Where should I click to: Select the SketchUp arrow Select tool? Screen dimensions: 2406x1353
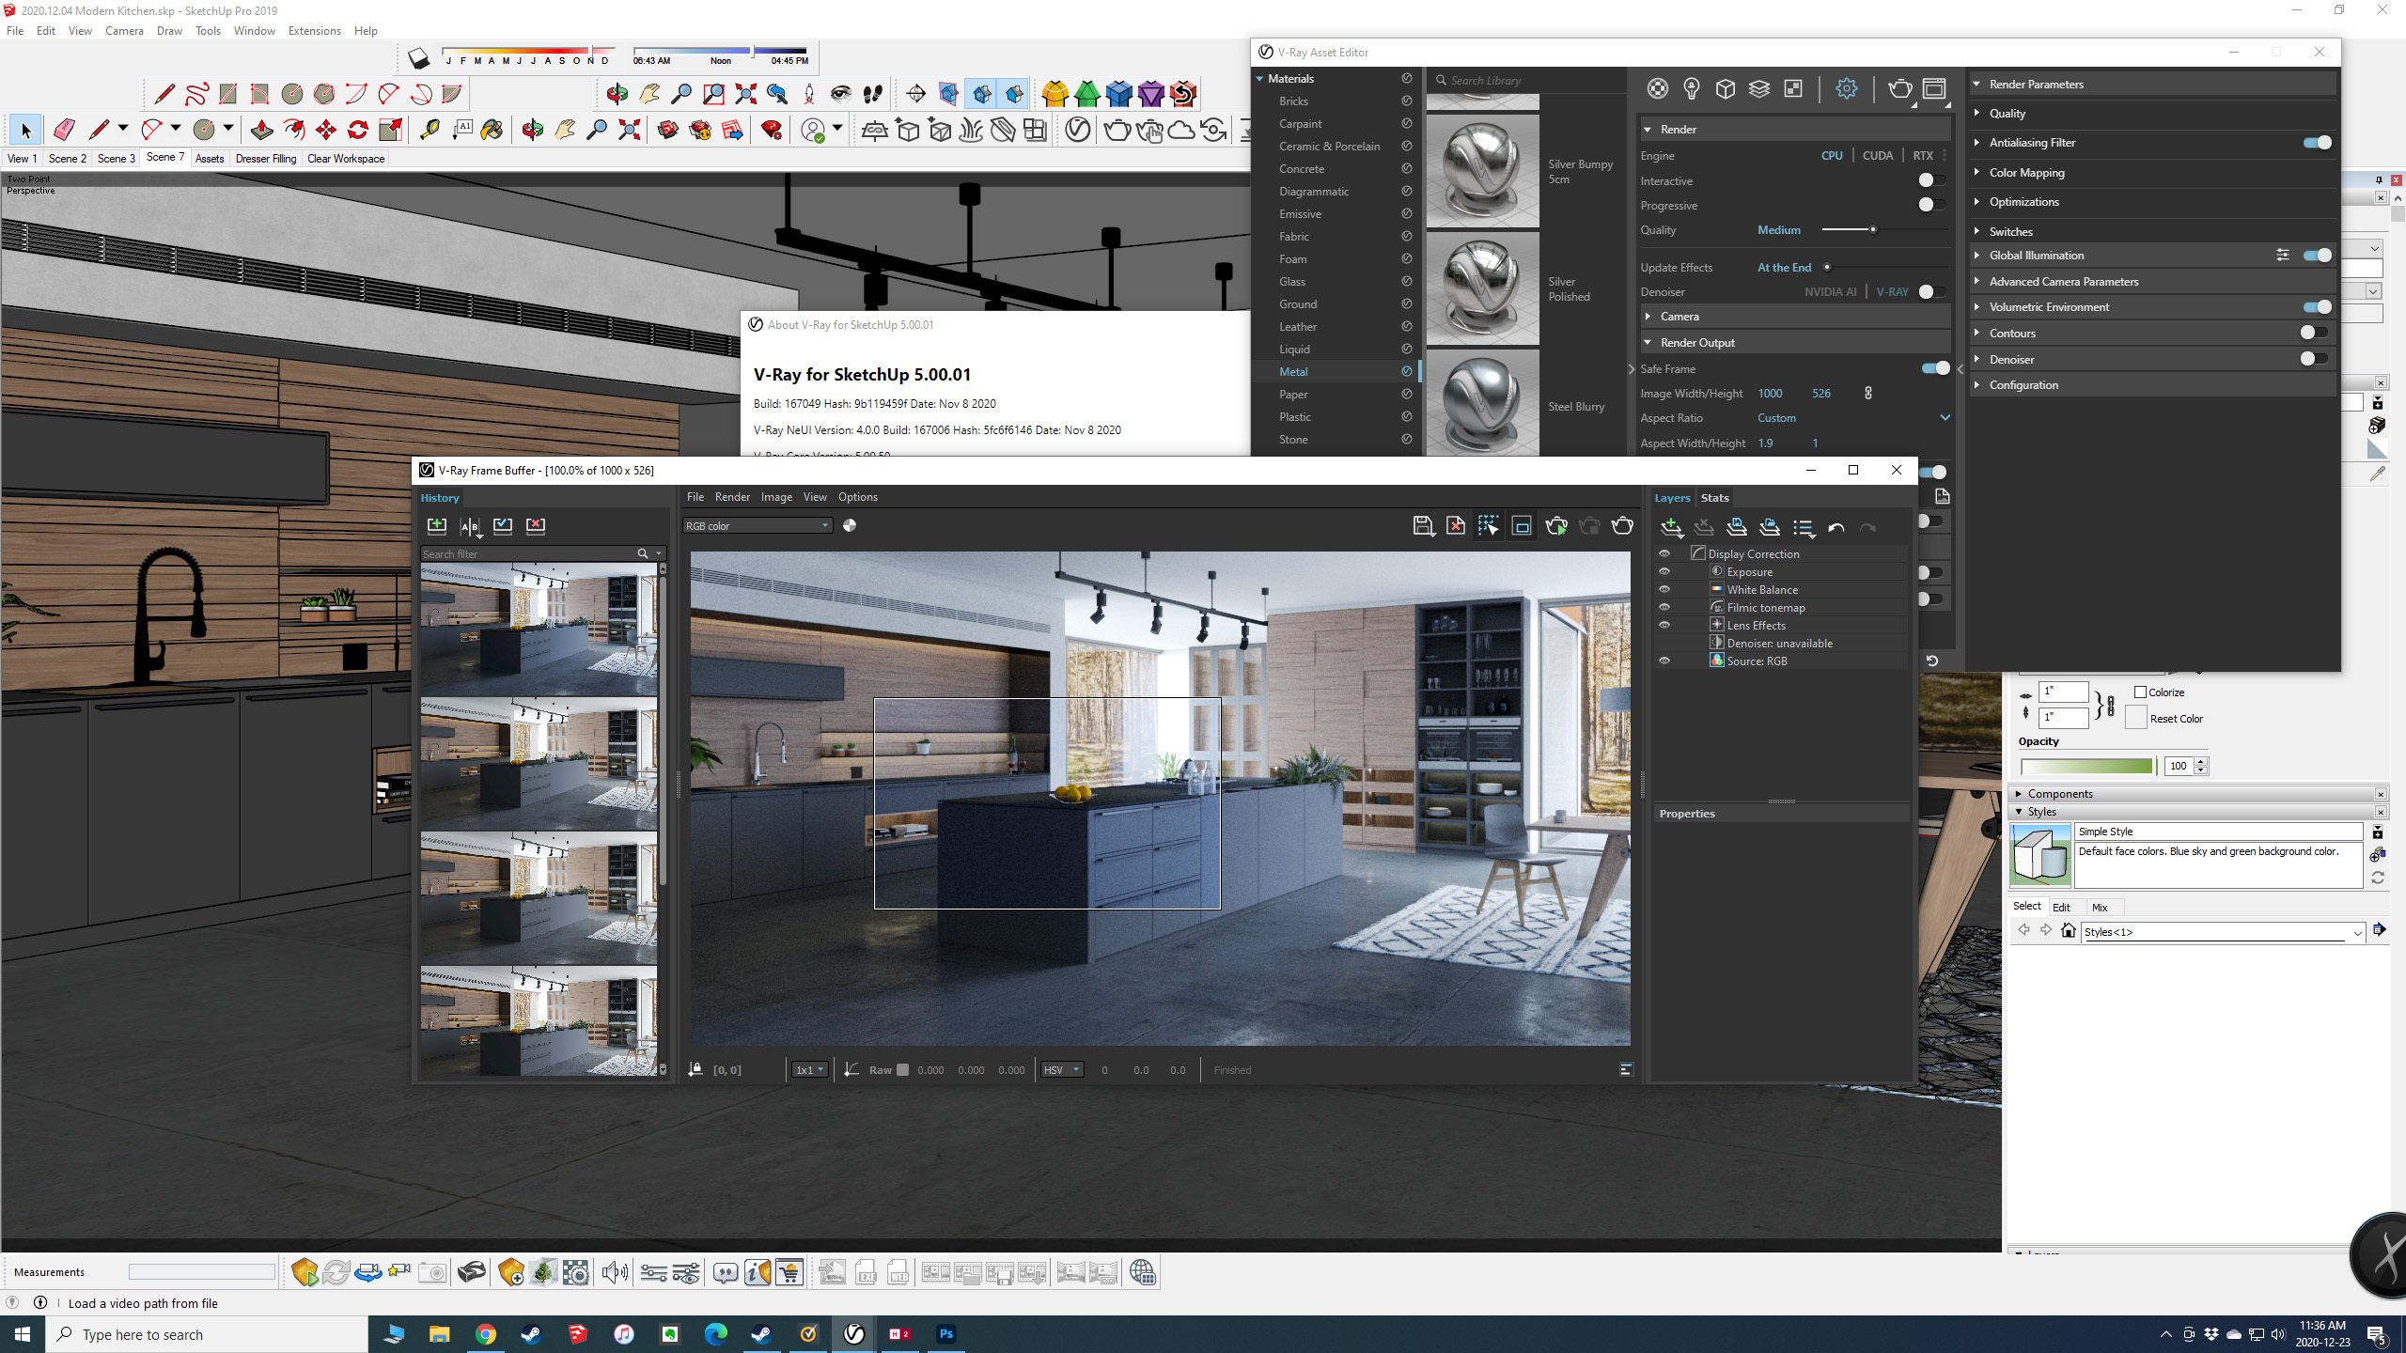click(x=25, y=130)
